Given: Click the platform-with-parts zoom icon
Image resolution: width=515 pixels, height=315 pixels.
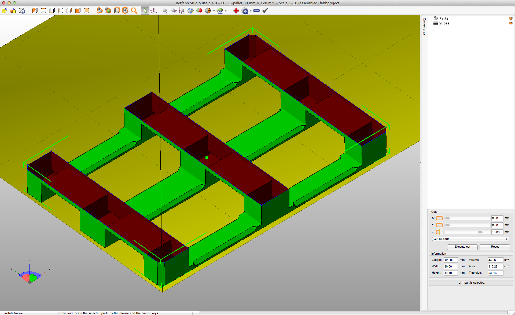Looking at the screenshot, I should point(125,10).
